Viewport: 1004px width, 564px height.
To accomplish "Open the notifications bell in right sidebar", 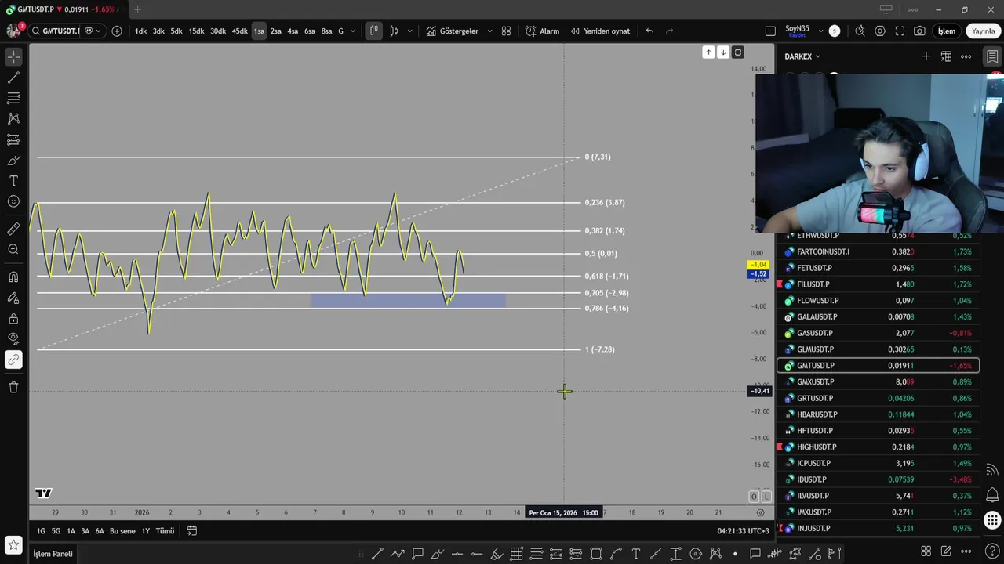I will (992, 495).
